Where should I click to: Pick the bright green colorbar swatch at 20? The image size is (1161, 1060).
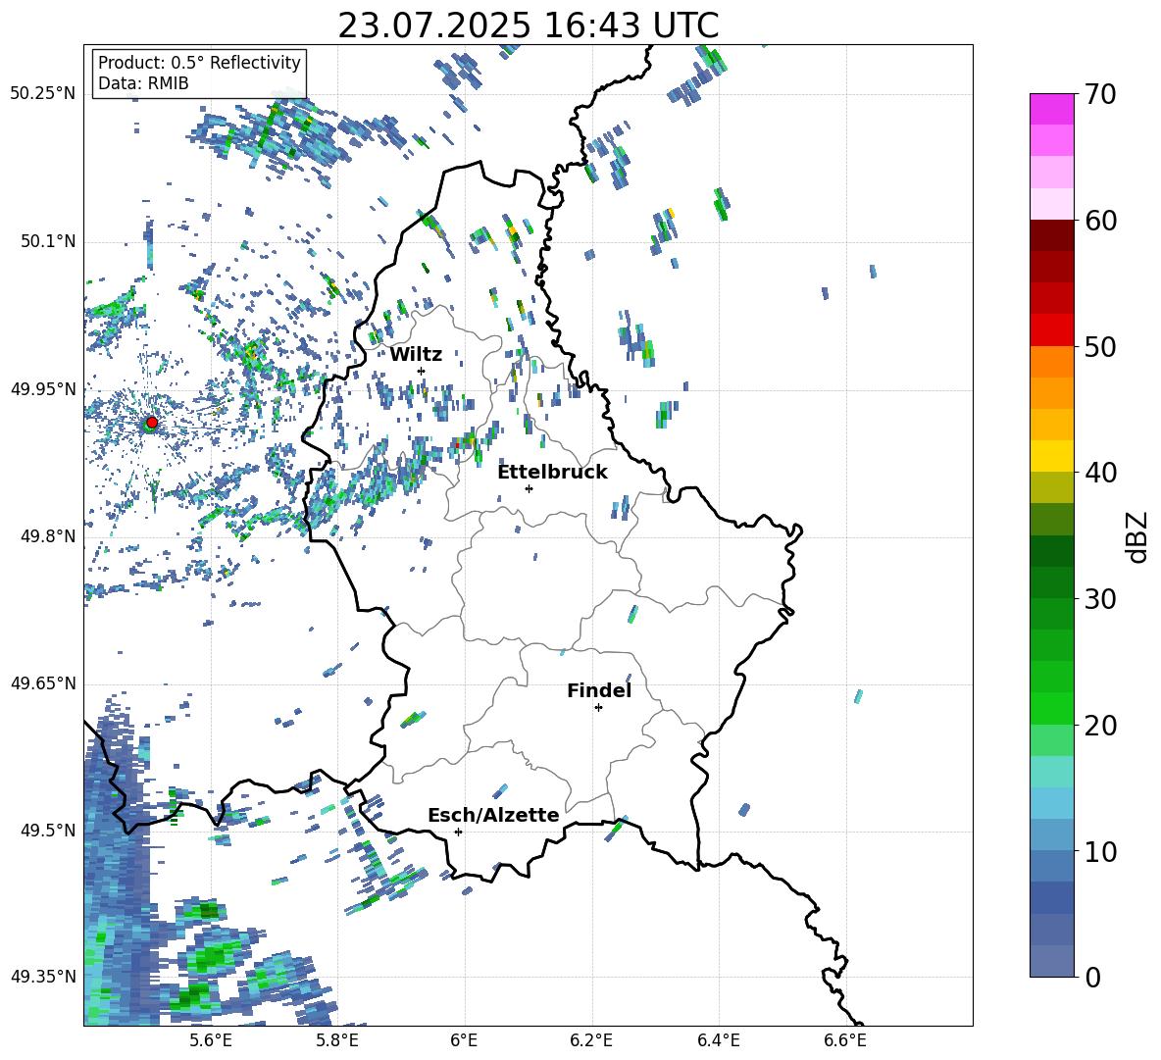point(1051,708)
